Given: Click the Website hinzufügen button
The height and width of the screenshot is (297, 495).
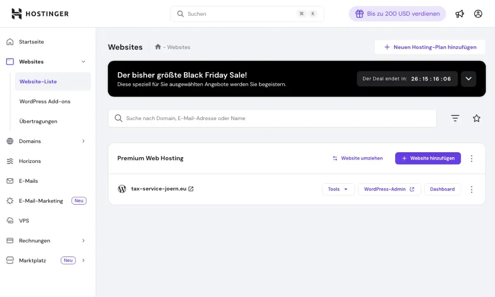Looking at the screenshot, I should (x=428, y=158).
